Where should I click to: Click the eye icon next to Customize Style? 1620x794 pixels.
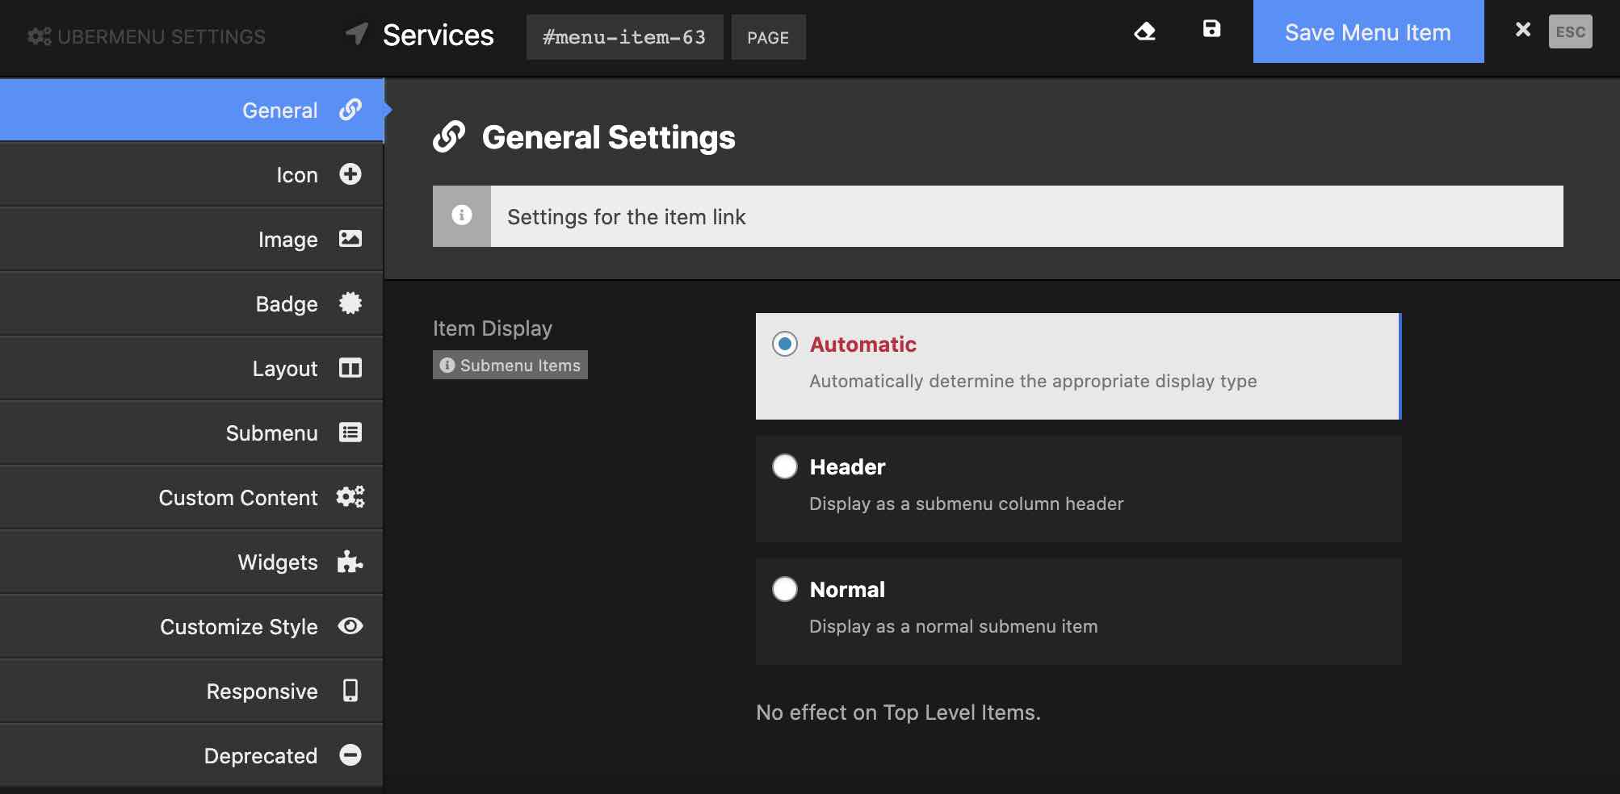point(350,626)
